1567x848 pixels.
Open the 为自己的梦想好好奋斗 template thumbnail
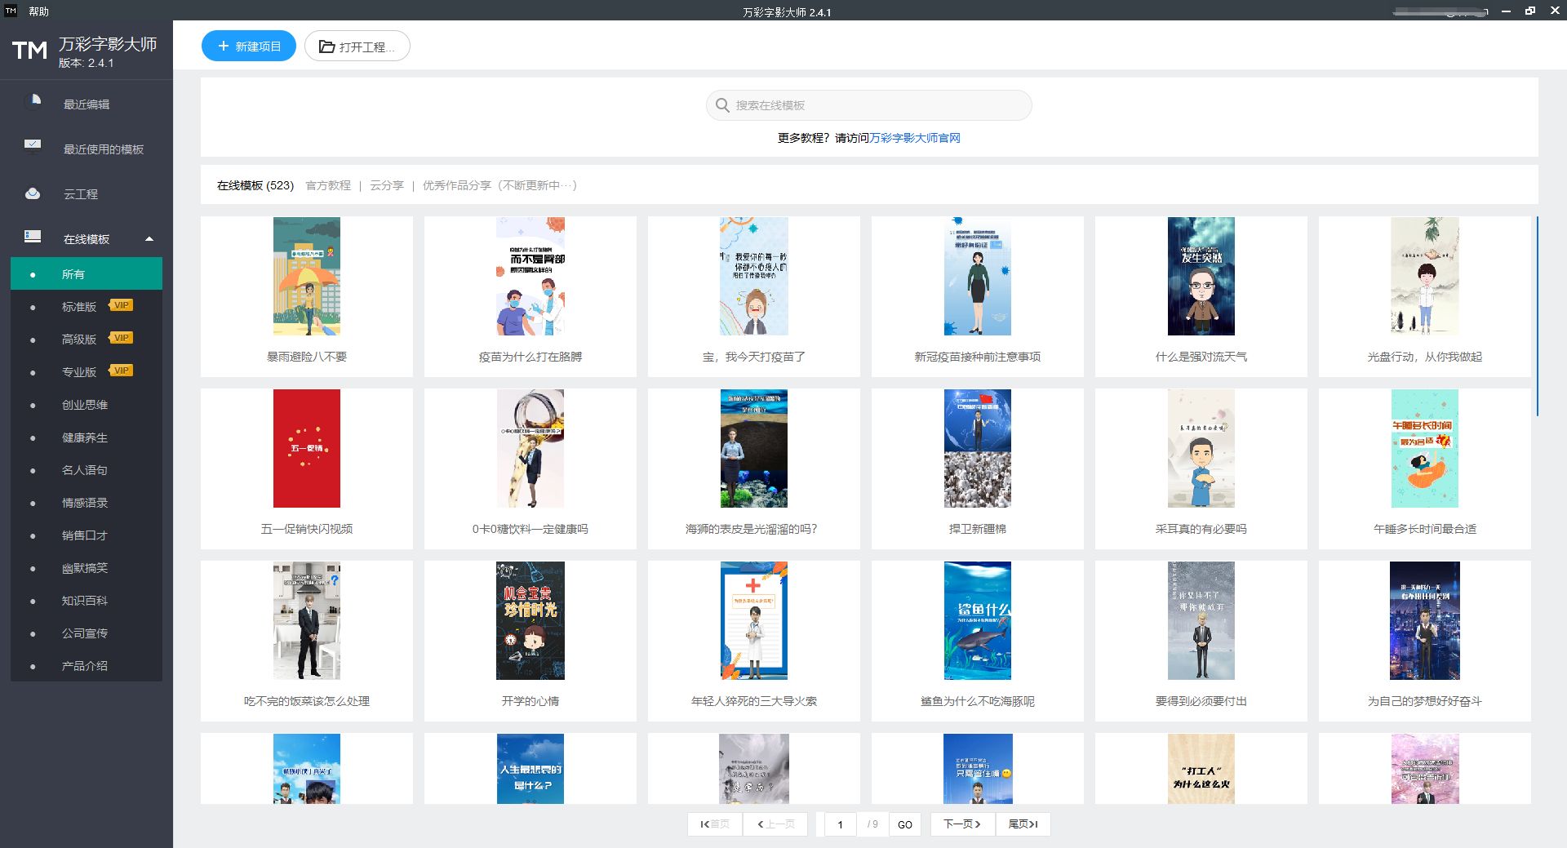click(x=1425, y=620)
